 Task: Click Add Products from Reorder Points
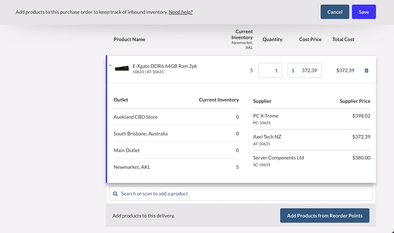[324, 216]
